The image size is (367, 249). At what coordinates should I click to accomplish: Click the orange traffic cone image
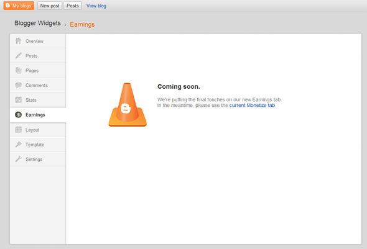click(128, 105)
